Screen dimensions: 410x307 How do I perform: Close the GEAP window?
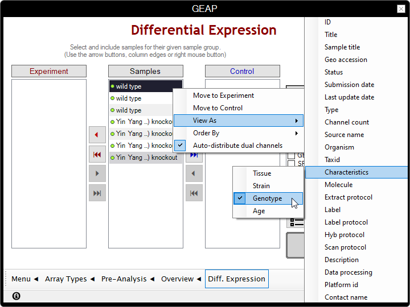pos(401,9)
